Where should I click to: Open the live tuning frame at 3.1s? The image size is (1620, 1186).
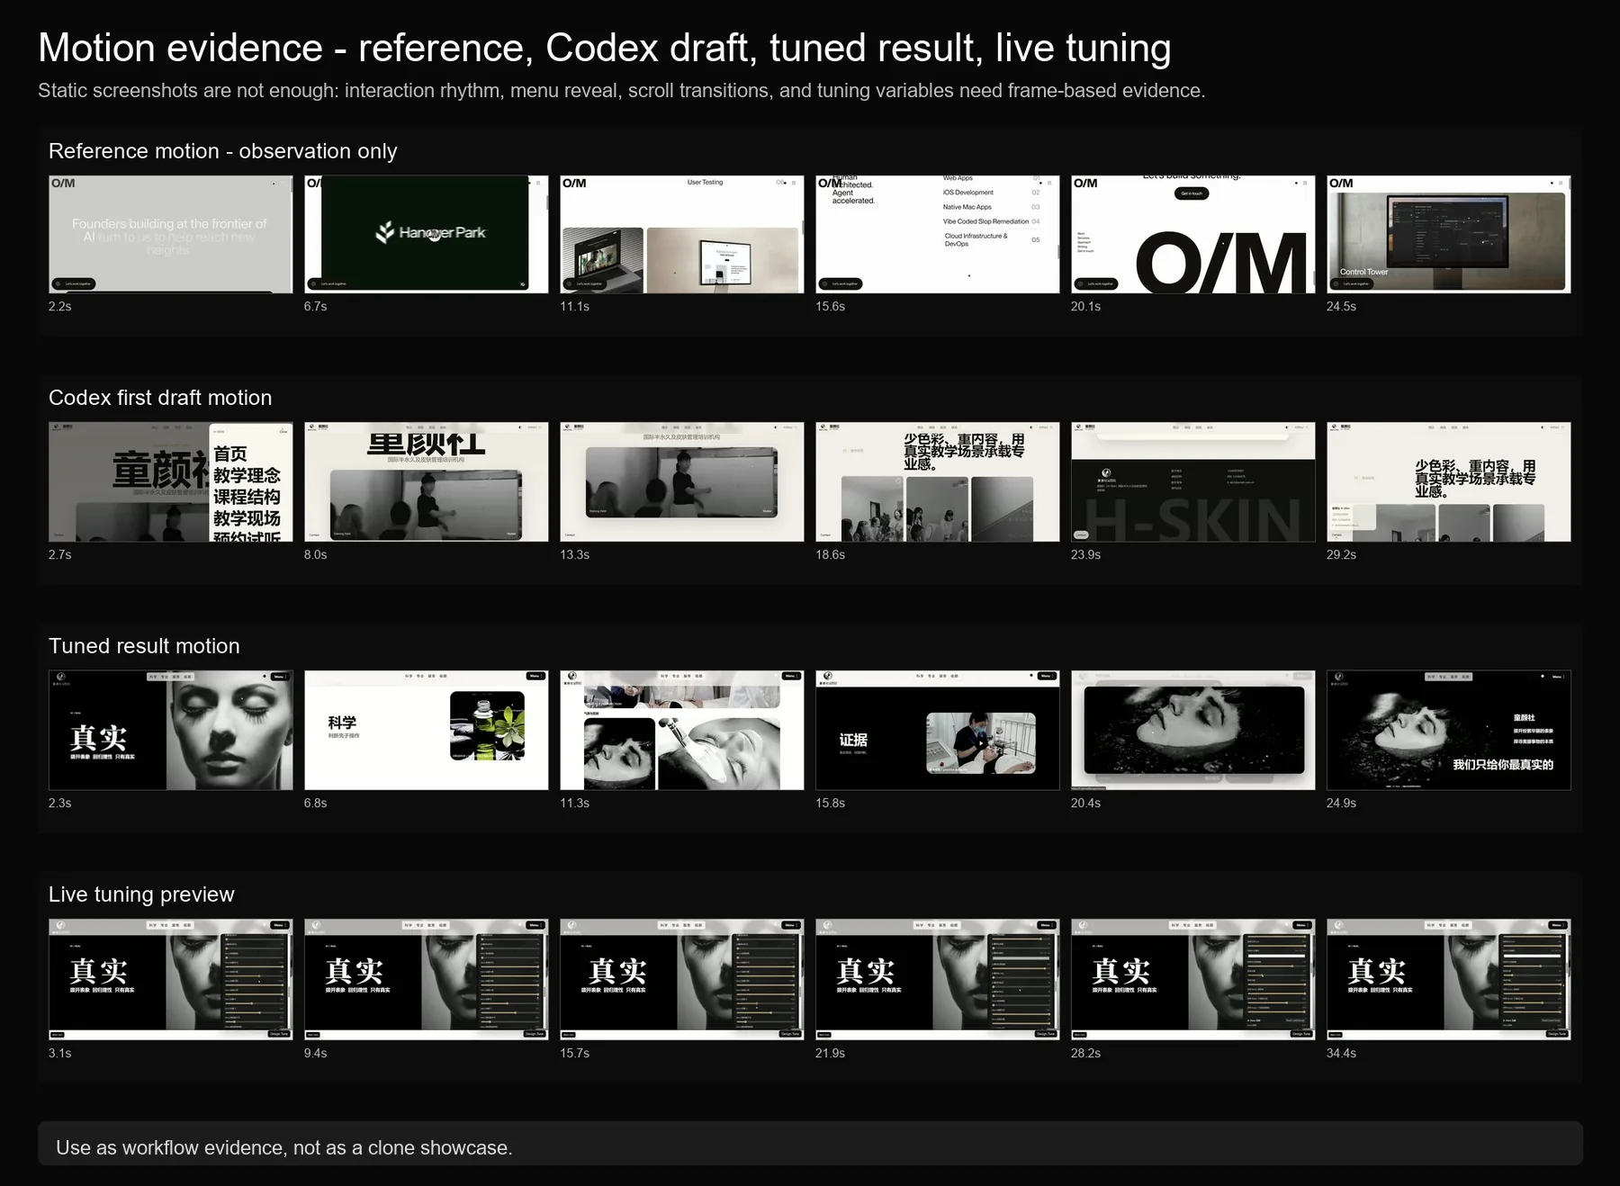171,979
